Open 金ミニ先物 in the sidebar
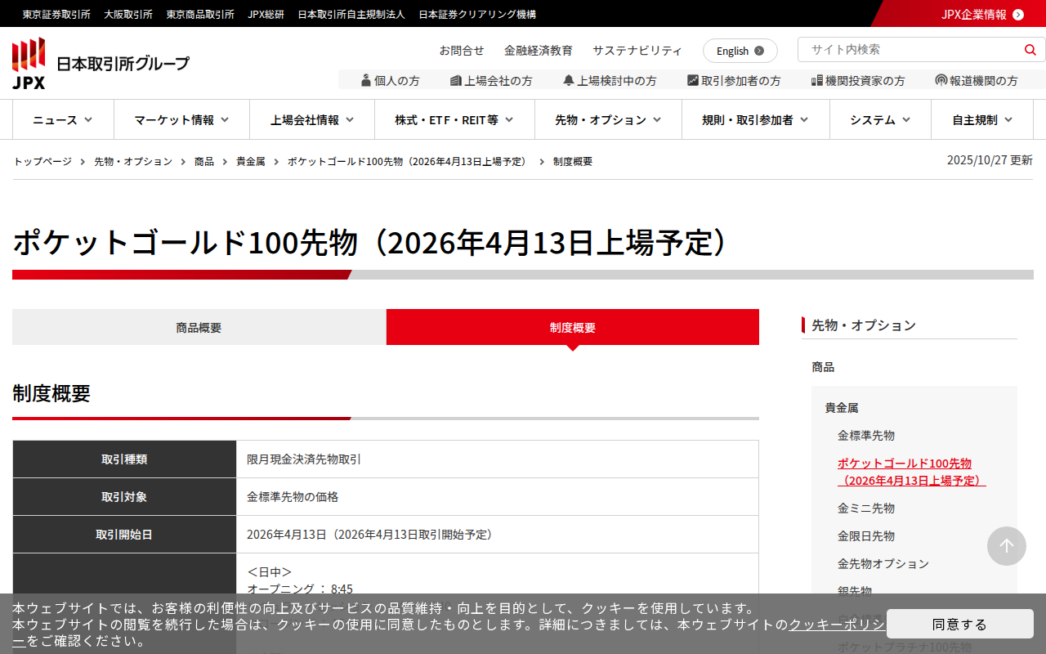1046x654 pixels. coord(866,508)
